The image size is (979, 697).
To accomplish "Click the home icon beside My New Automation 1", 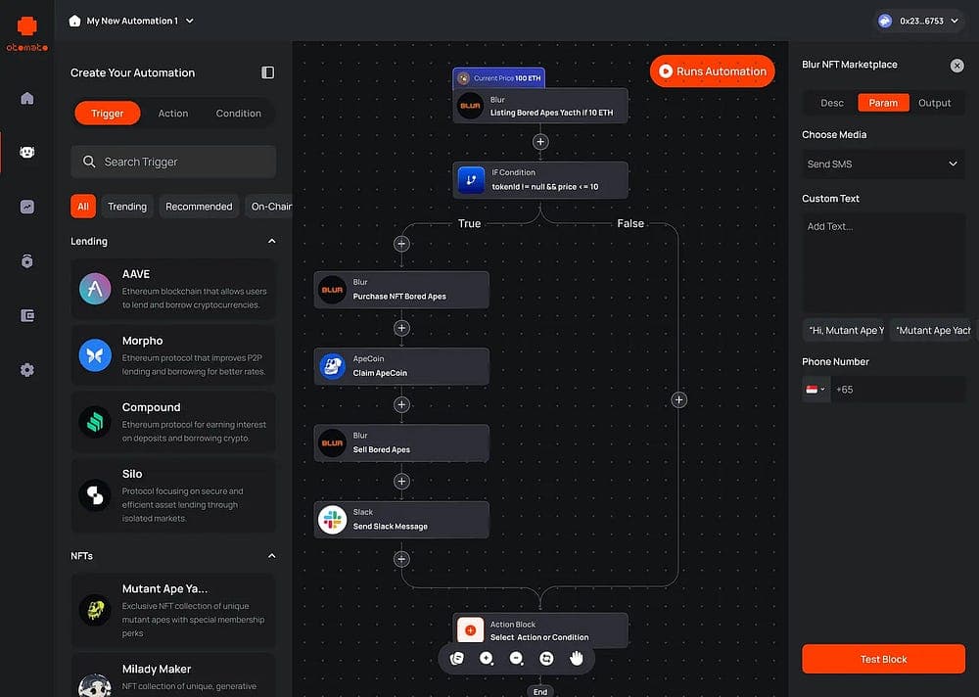I will 75,21.
